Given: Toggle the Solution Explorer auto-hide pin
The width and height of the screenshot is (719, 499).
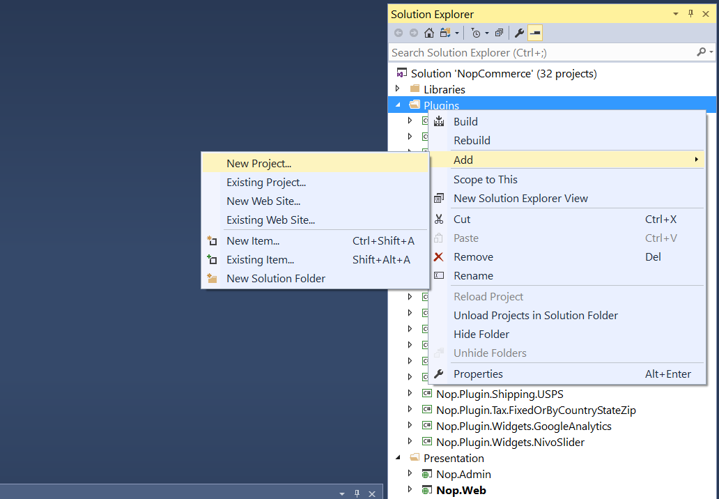Looking at the screenshot, I should coord(690,14).
